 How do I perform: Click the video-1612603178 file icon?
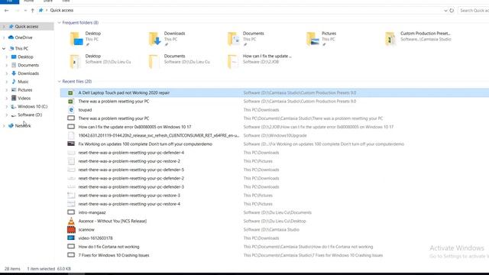[71, 238]
